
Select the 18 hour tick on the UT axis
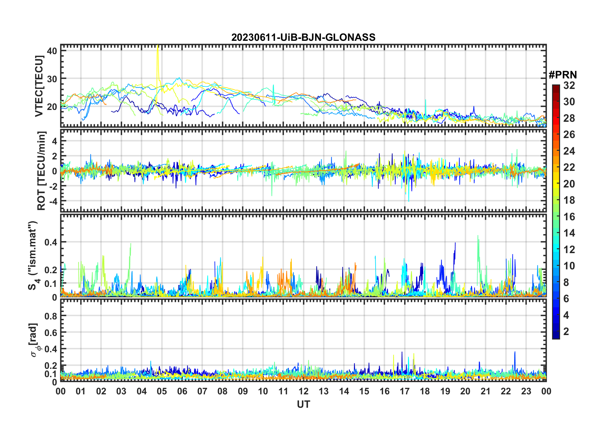pyautogui.click(x=425, y=391)
